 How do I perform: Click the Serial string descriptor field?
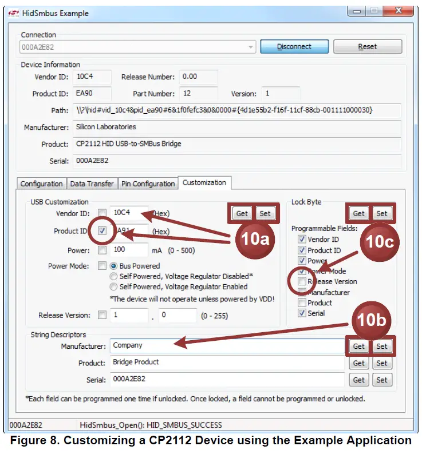coord(227,379)
